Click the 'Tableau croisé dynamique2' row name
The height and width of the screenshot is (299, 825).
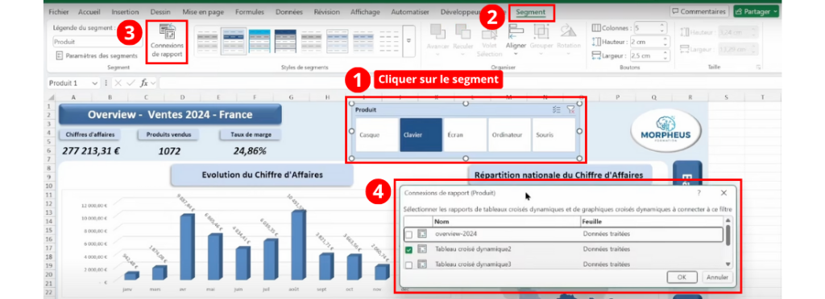coord(473,249)
